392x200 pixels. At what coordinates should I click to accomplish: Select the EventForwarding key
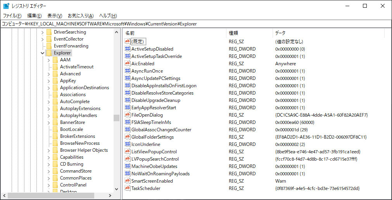coord(71,46)
